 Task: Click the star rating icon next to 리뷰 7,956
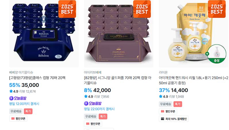(x=86, y=96)
